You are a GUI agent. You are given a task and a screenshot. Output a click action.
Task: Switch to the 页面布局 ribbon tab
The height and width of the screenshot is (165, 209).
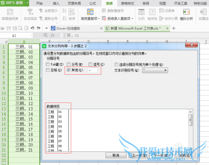(74, 3)
